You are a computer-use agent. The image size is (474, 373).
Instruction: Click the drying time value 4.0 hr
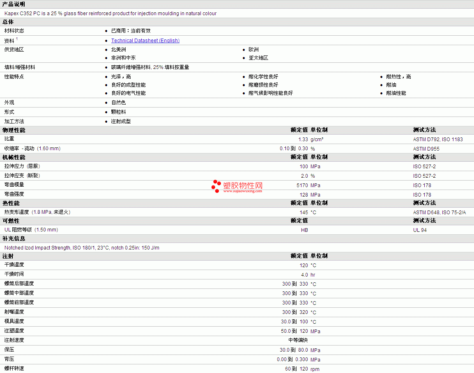(308, 275)
